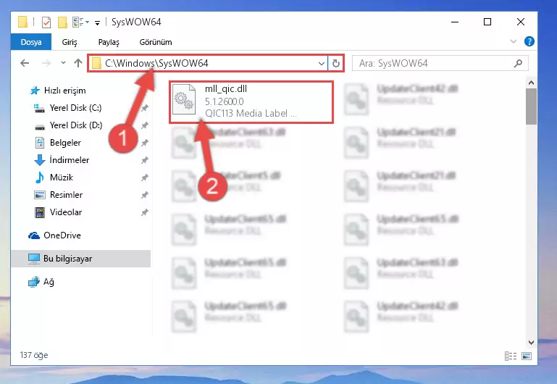Click the mll_qic.dll gear file icon
The height and width of the screenshot is (384, 557).
[184, 99]
